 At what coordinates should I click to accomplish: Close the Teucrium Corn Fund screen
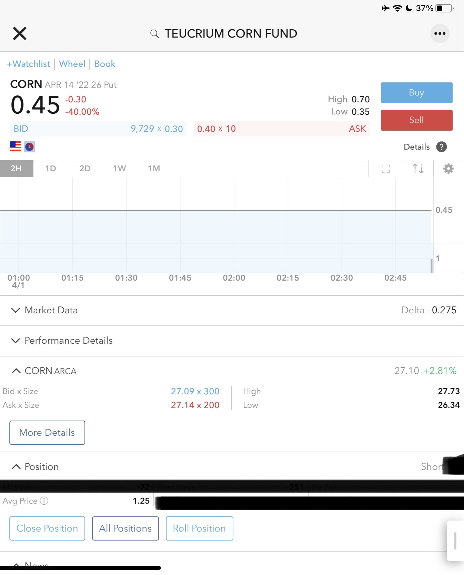20,33
